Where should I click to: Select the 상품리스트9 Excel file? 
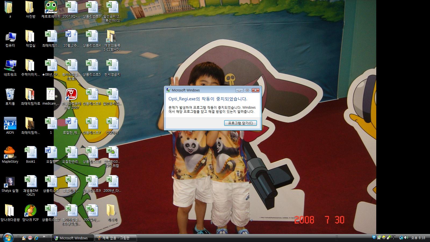(x=92, y=184)
